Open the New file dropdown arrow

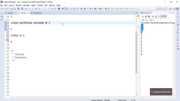coord(4,9)
